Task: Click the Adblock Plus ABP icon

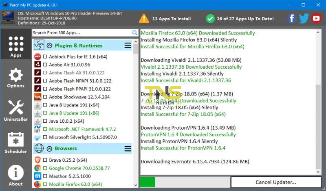Action: tap(37, 56)
